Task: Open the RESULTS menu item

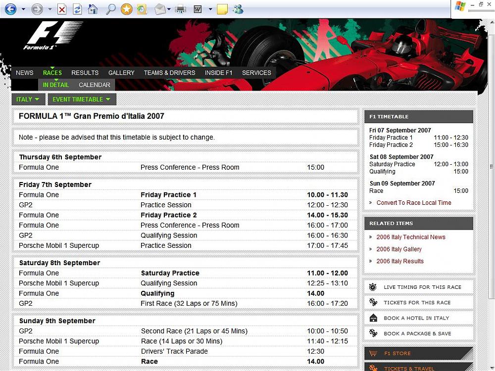Action: [x=85, y=73]
